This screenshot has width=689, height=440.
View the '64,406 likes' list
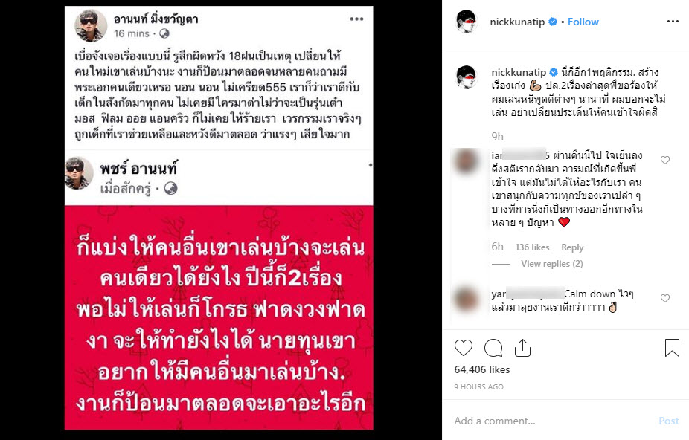482,369
